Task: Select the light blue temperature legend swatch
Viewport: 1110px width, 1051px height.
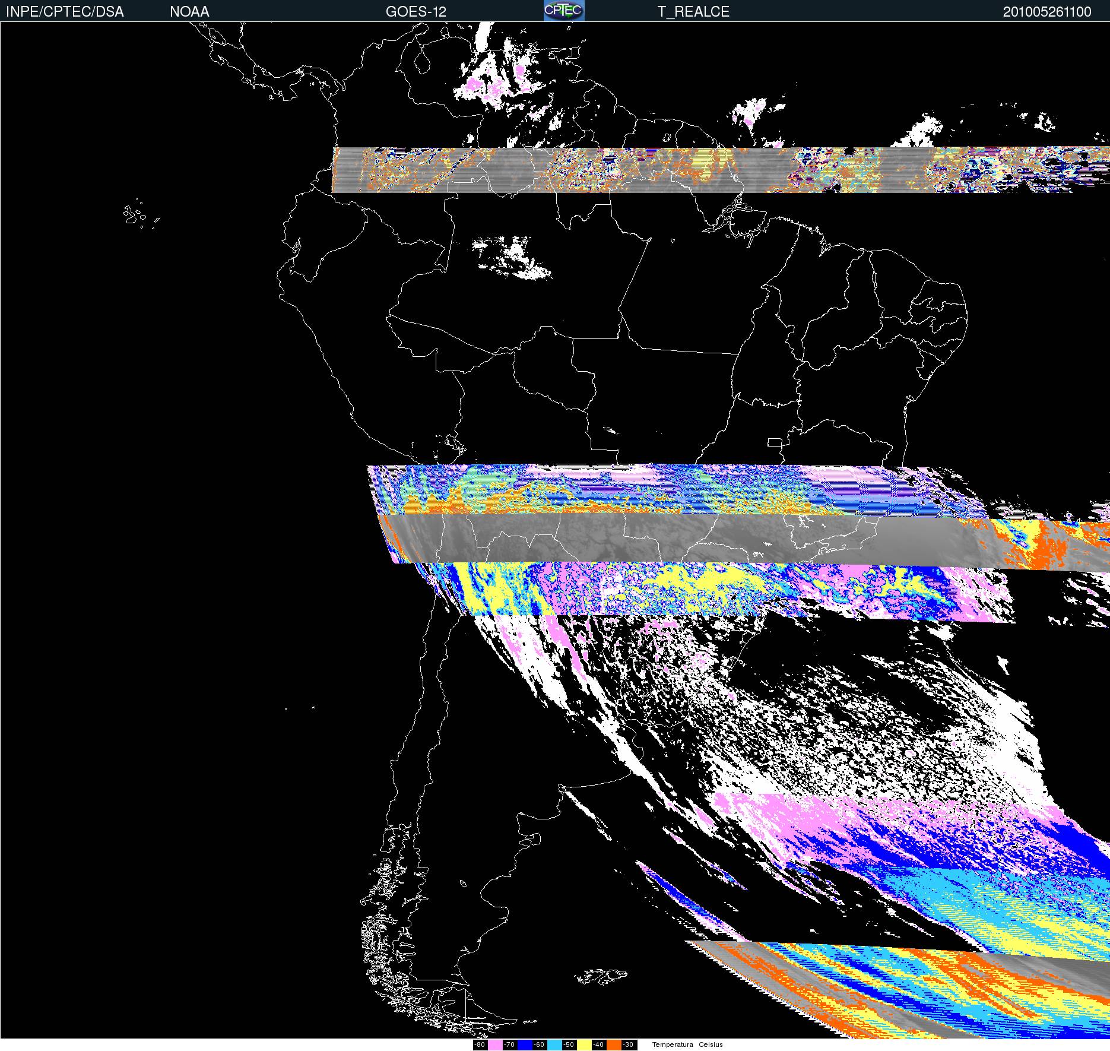Action: (x=554, y=1045)
